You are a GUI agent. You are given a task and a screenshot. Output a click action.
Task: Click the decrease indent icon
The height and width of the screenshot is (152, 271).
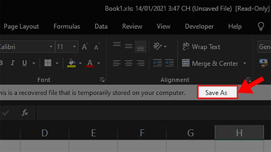(x=157, y=63)
